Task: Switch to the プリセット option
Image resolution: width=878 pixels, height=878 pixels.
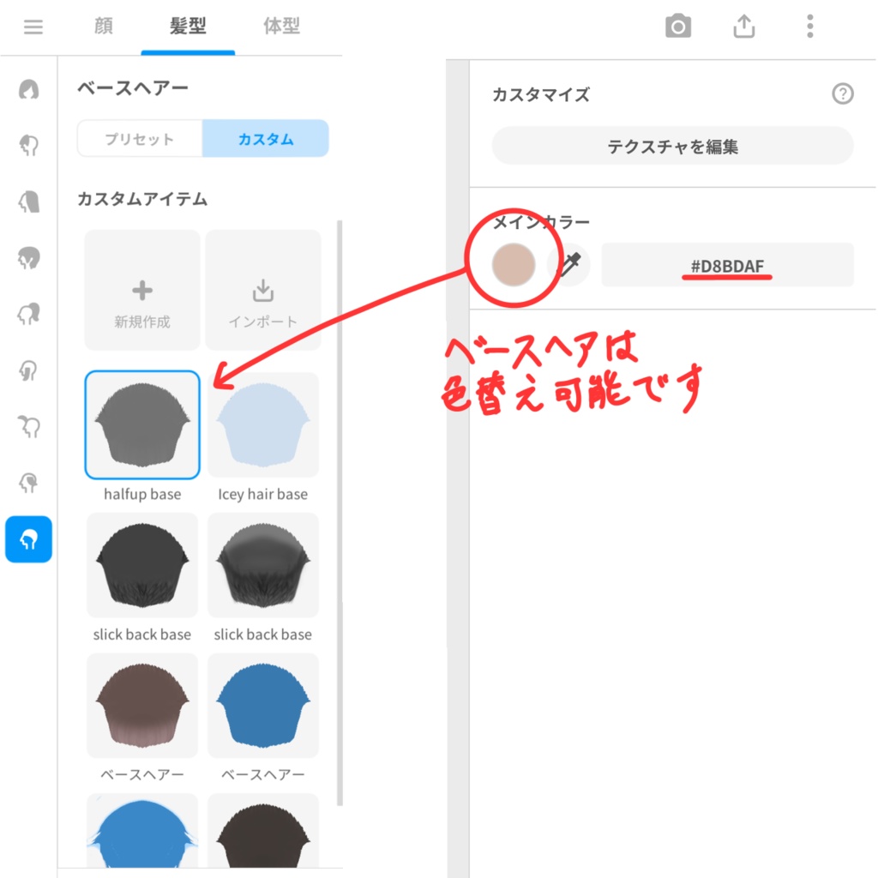Action: click(x=140, y=138)
